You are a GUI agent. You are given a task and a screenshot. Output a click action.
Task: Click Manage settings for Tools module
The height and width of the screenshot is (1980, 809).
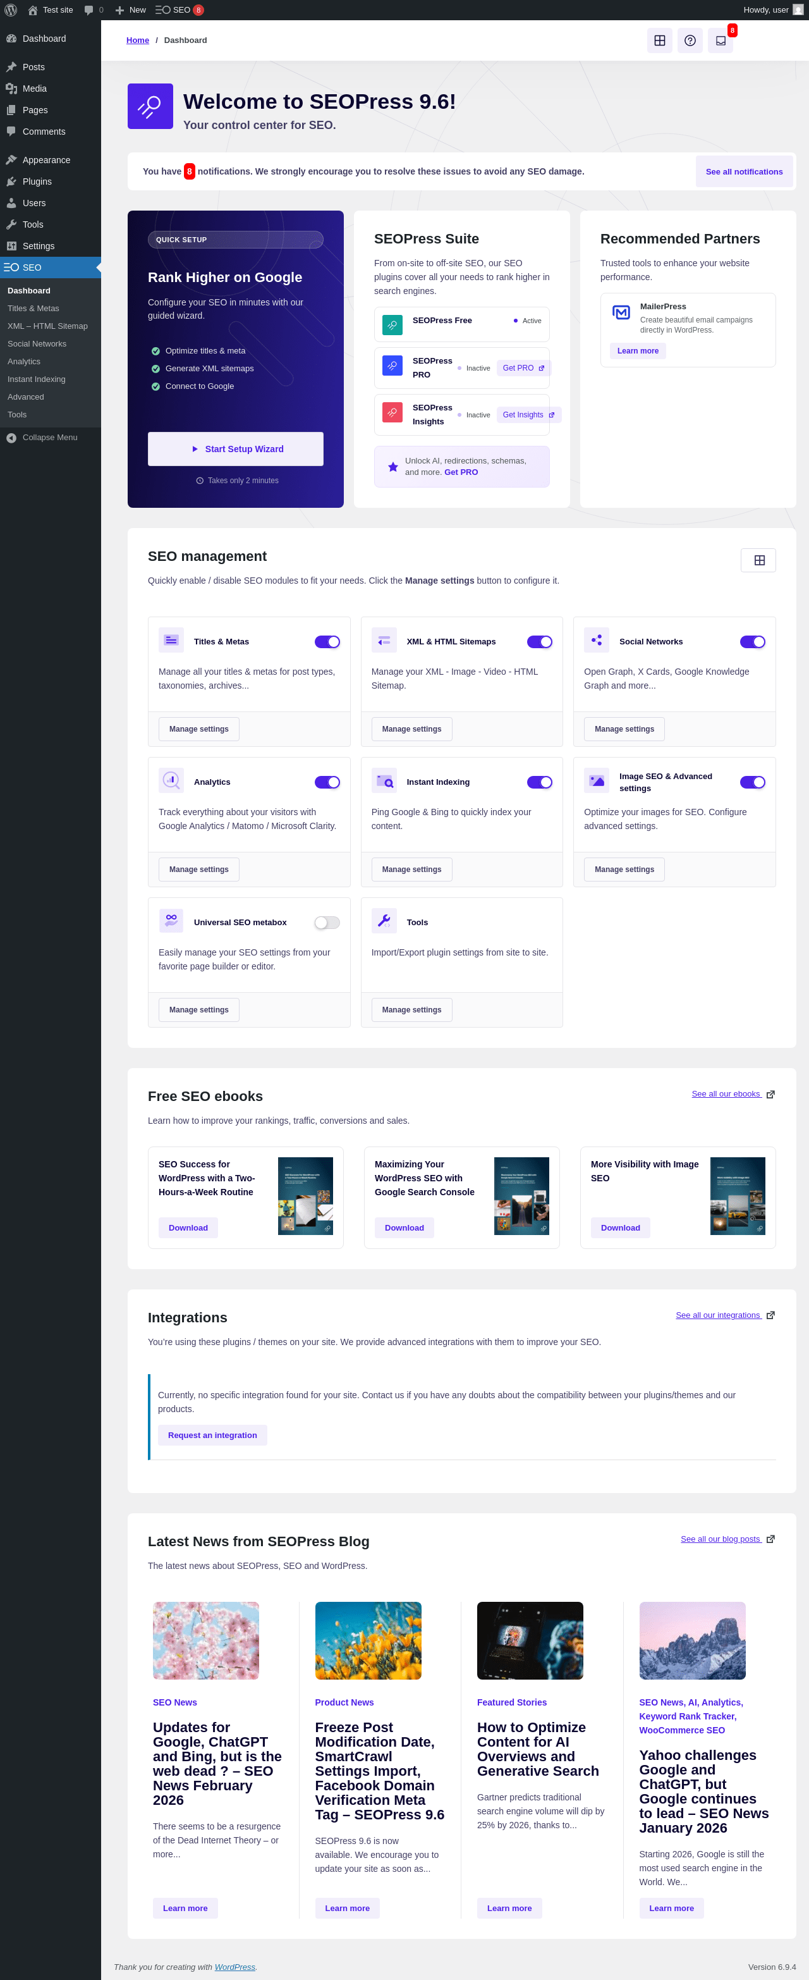click(412, 1010)
